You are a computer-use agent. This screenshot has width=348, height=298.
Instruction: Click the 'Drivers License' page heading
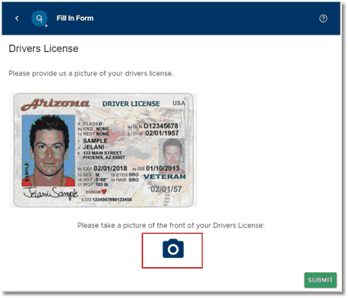coord(44,48)
